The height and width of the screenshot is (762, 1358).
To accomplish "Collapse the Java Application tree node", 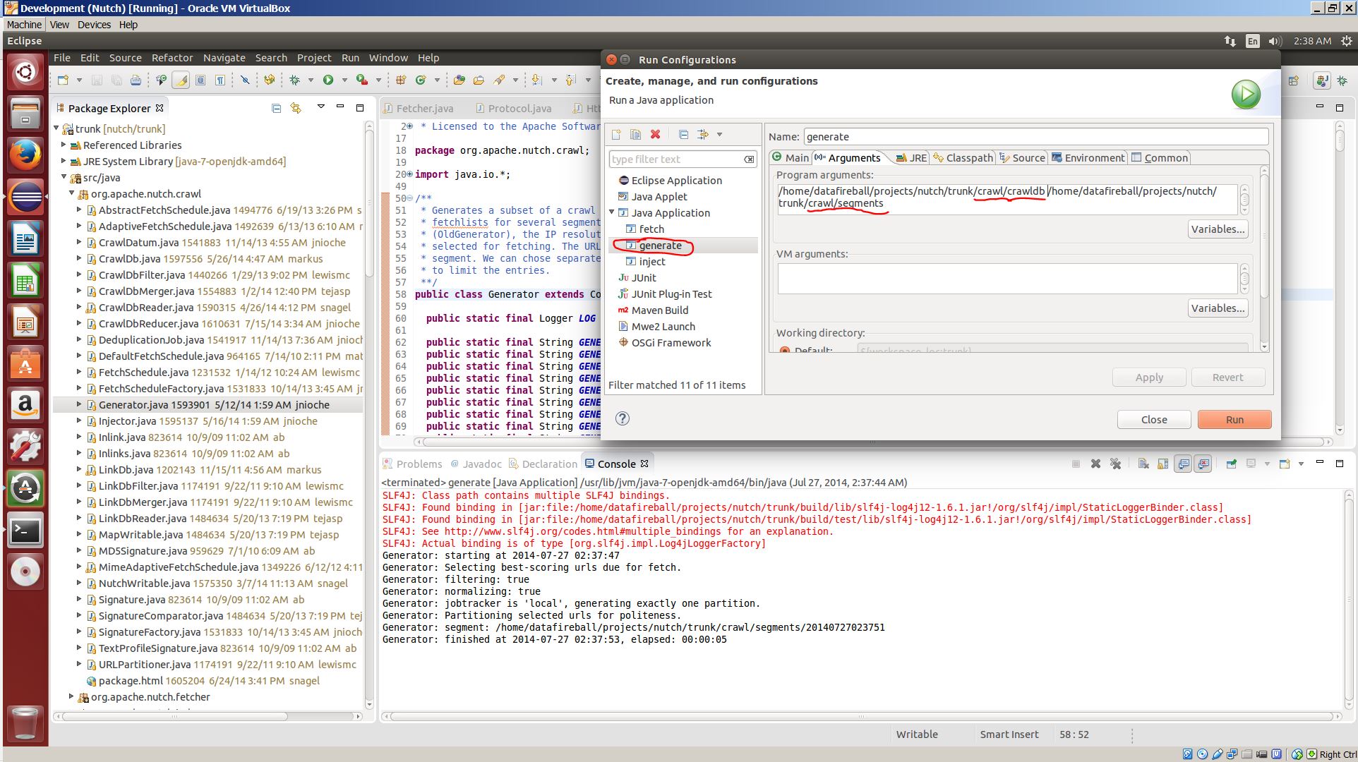I will click(612, 212).
